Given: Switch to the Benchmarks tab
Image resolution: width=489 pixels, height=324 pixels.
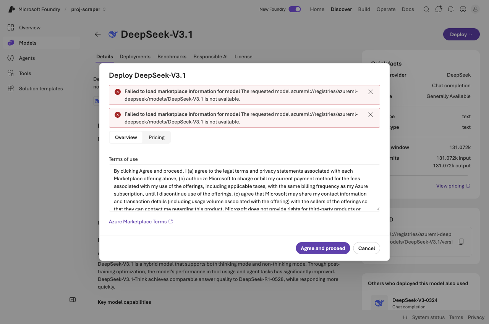Looking at the screenshot, I should click(172, 56).
